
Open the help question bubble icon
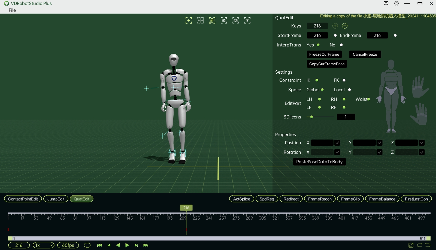coord(386,4)
